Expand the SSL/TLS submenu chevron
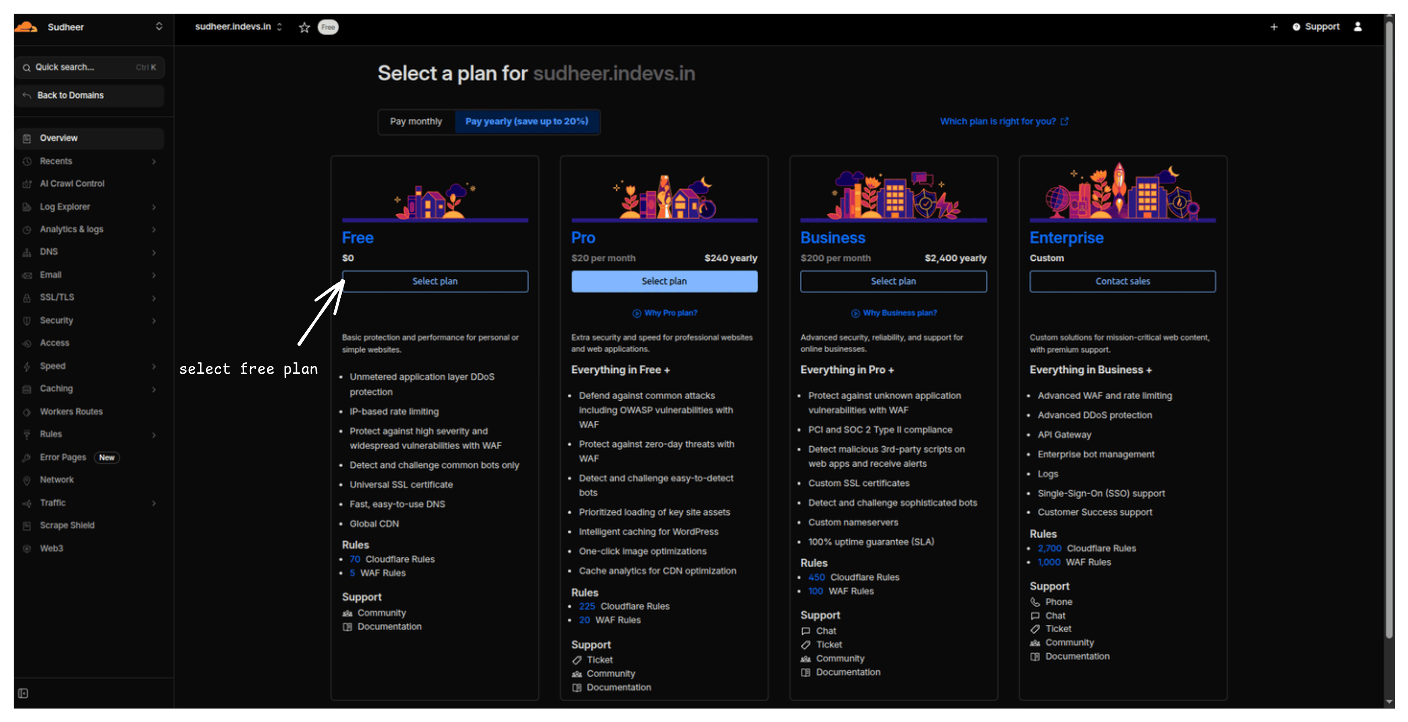 click(x=154, y=298)
